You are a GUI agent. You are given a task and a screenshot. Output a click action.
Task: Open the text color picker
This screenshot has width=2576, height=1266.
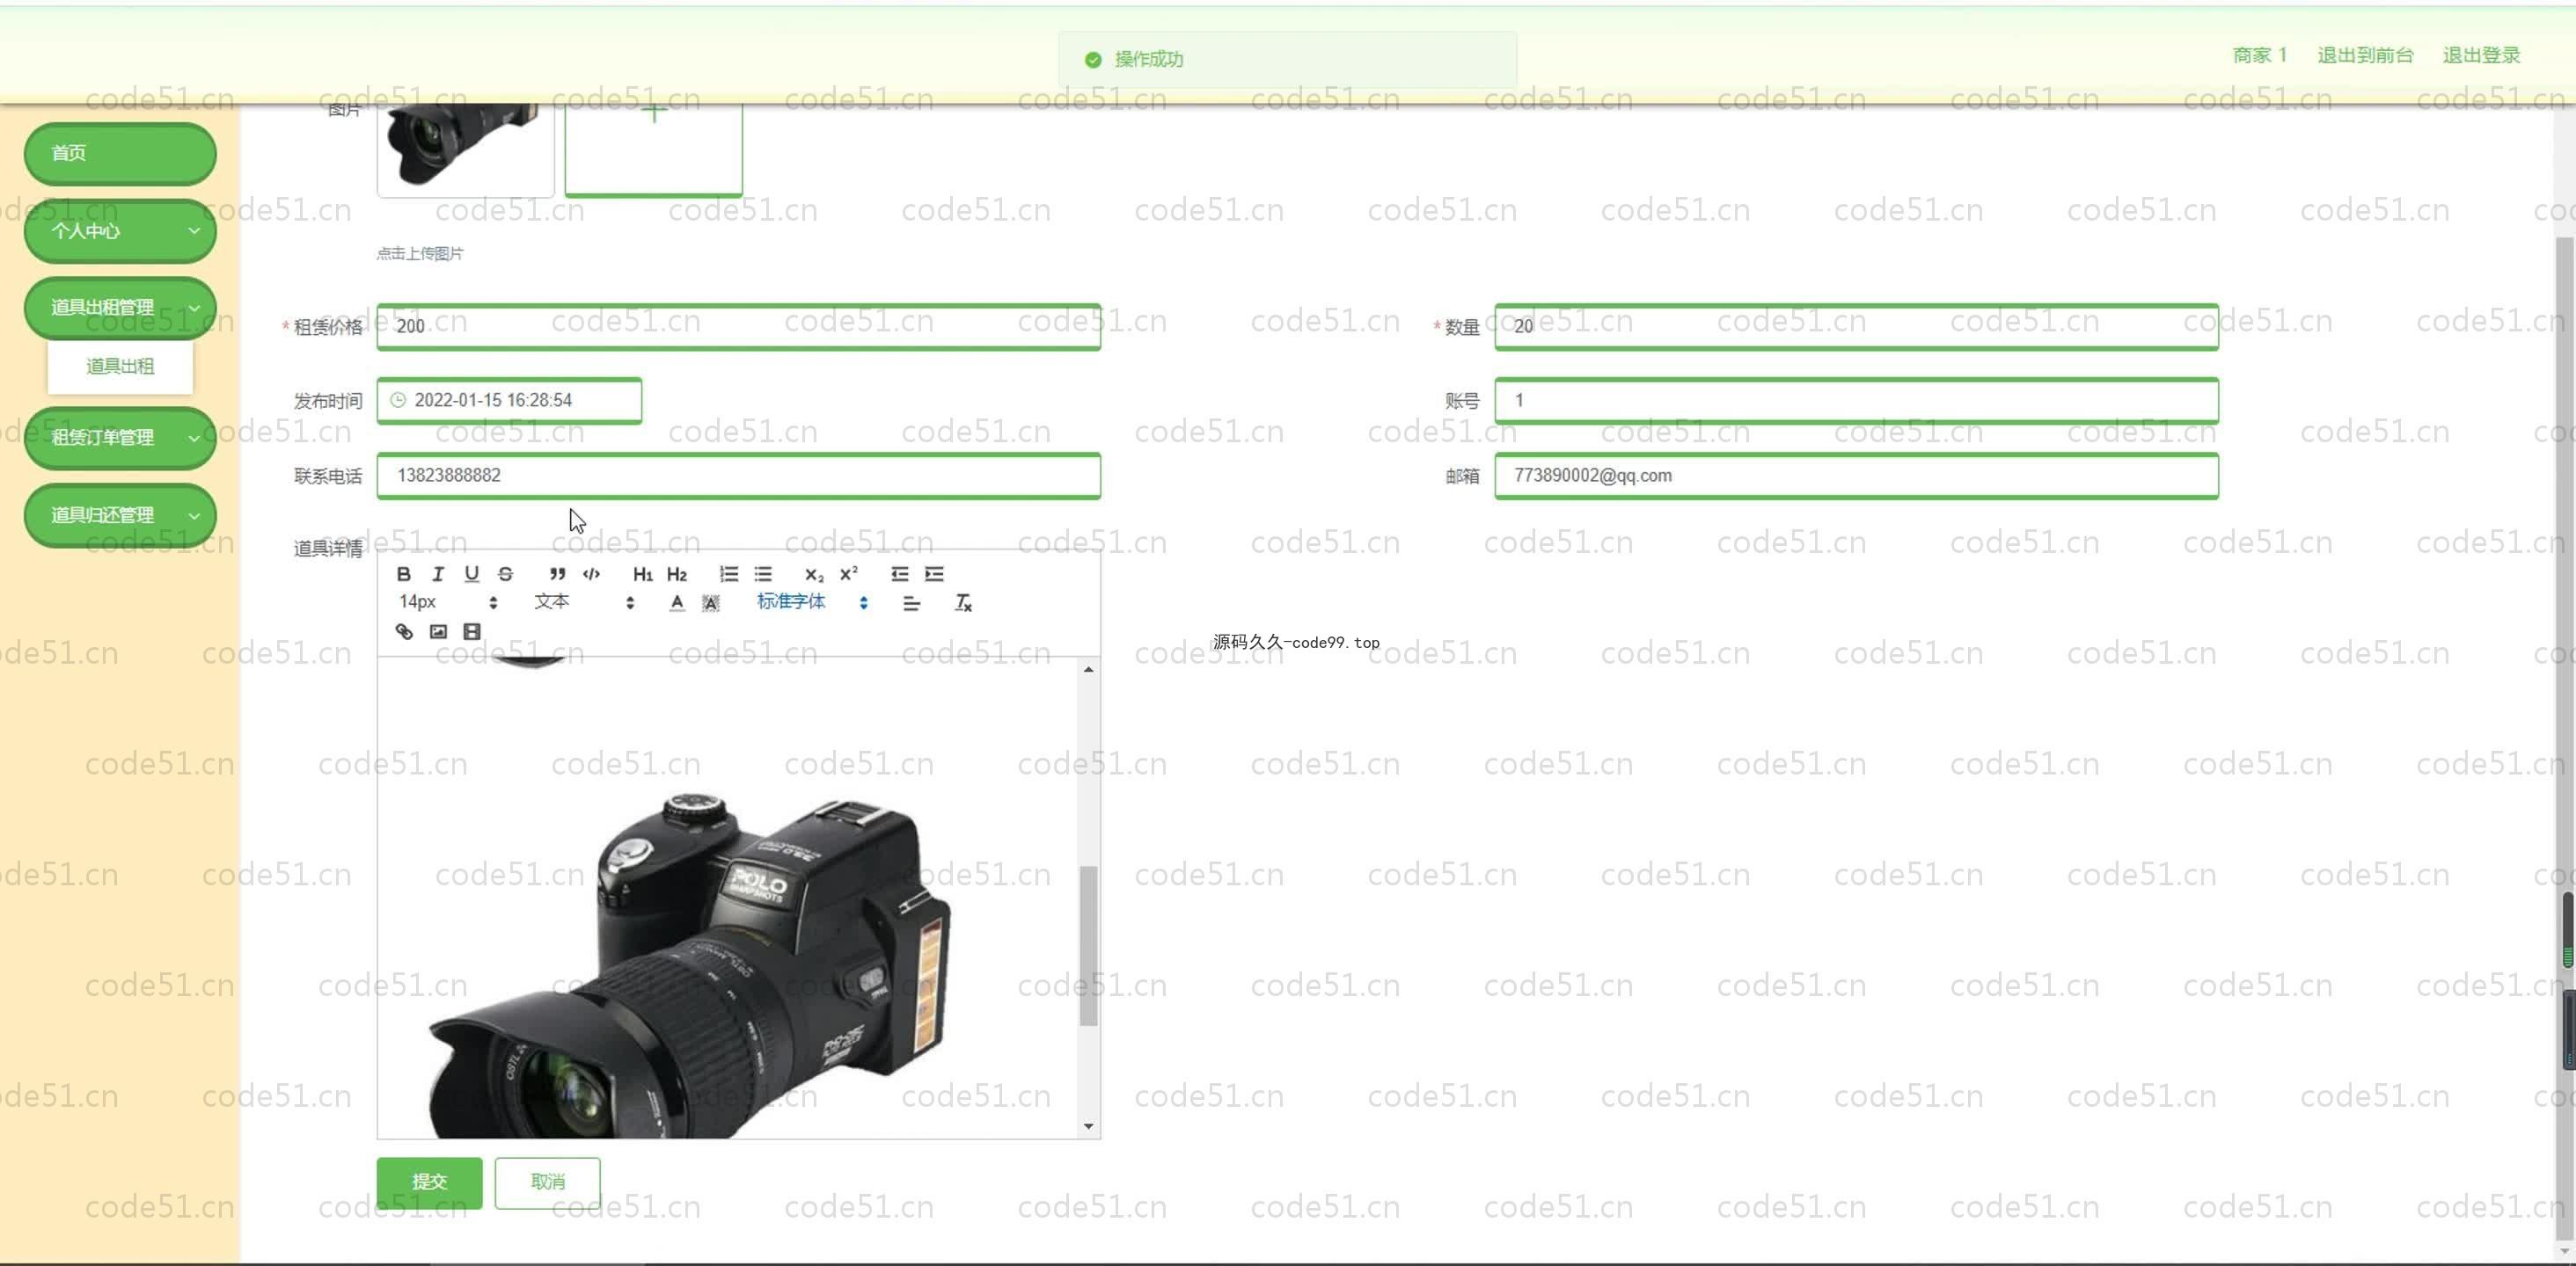point(677,602)
